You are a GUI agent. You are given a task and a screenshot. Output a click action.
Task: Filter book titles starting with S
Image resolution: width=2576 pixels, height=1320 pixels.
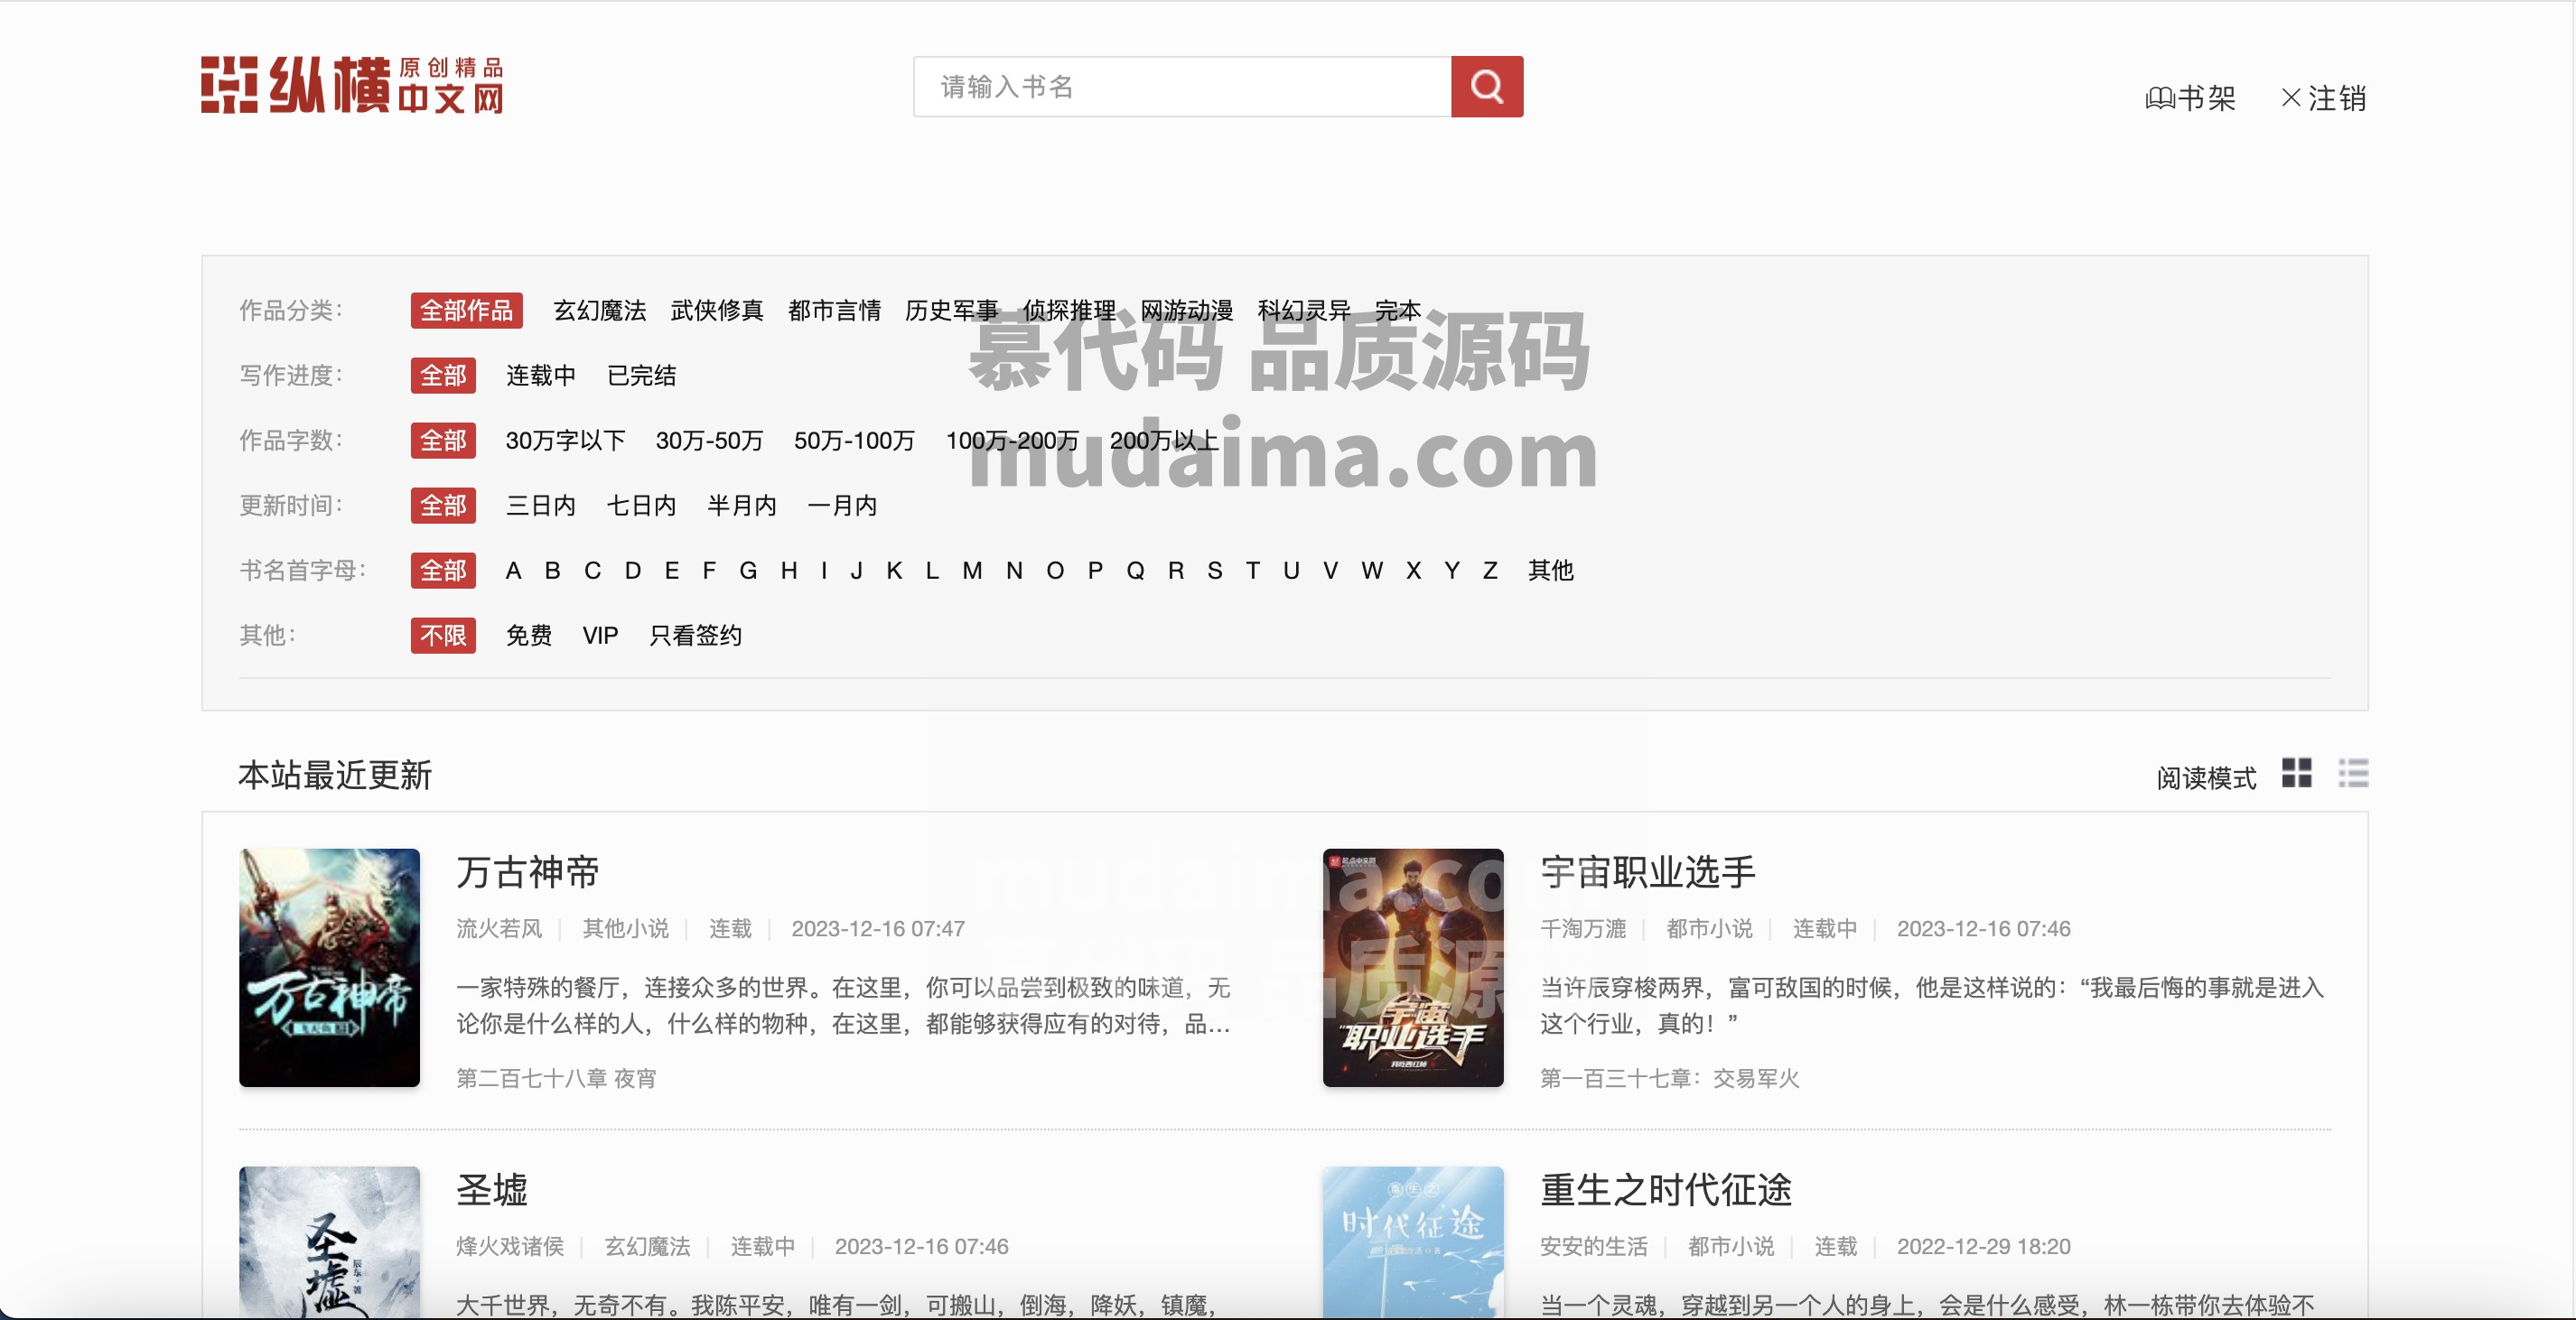pos(1214,571)
